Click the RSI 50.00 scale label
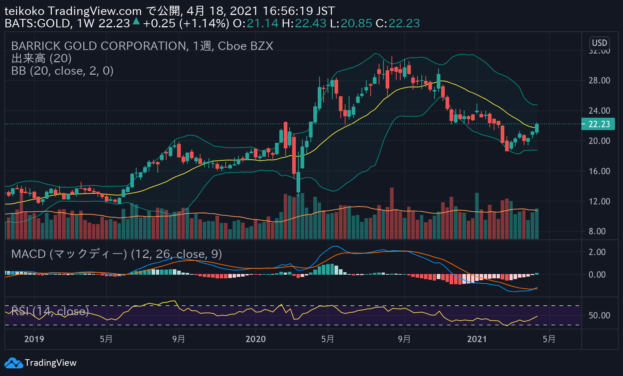The image size is (623, 376). [x=599, y=316]
